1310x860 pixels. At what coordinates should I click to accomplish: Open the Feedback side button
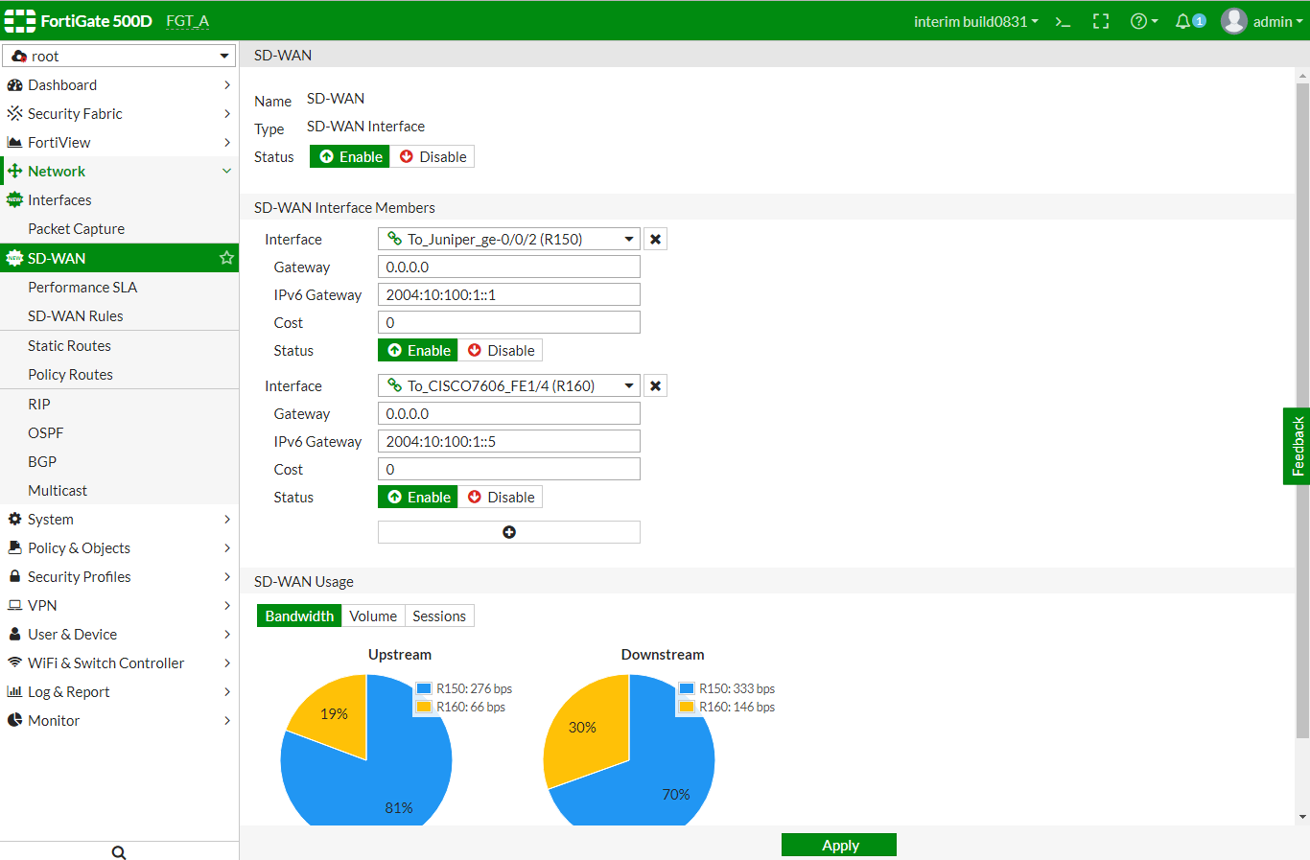point(1297,446)
